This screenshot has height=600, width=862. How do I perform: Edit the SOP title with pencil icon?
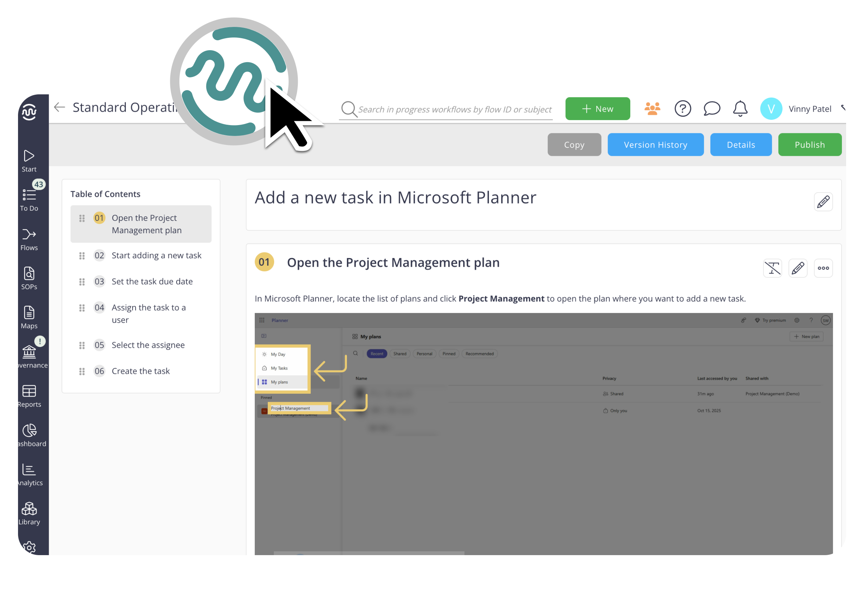tap(823, 202)
